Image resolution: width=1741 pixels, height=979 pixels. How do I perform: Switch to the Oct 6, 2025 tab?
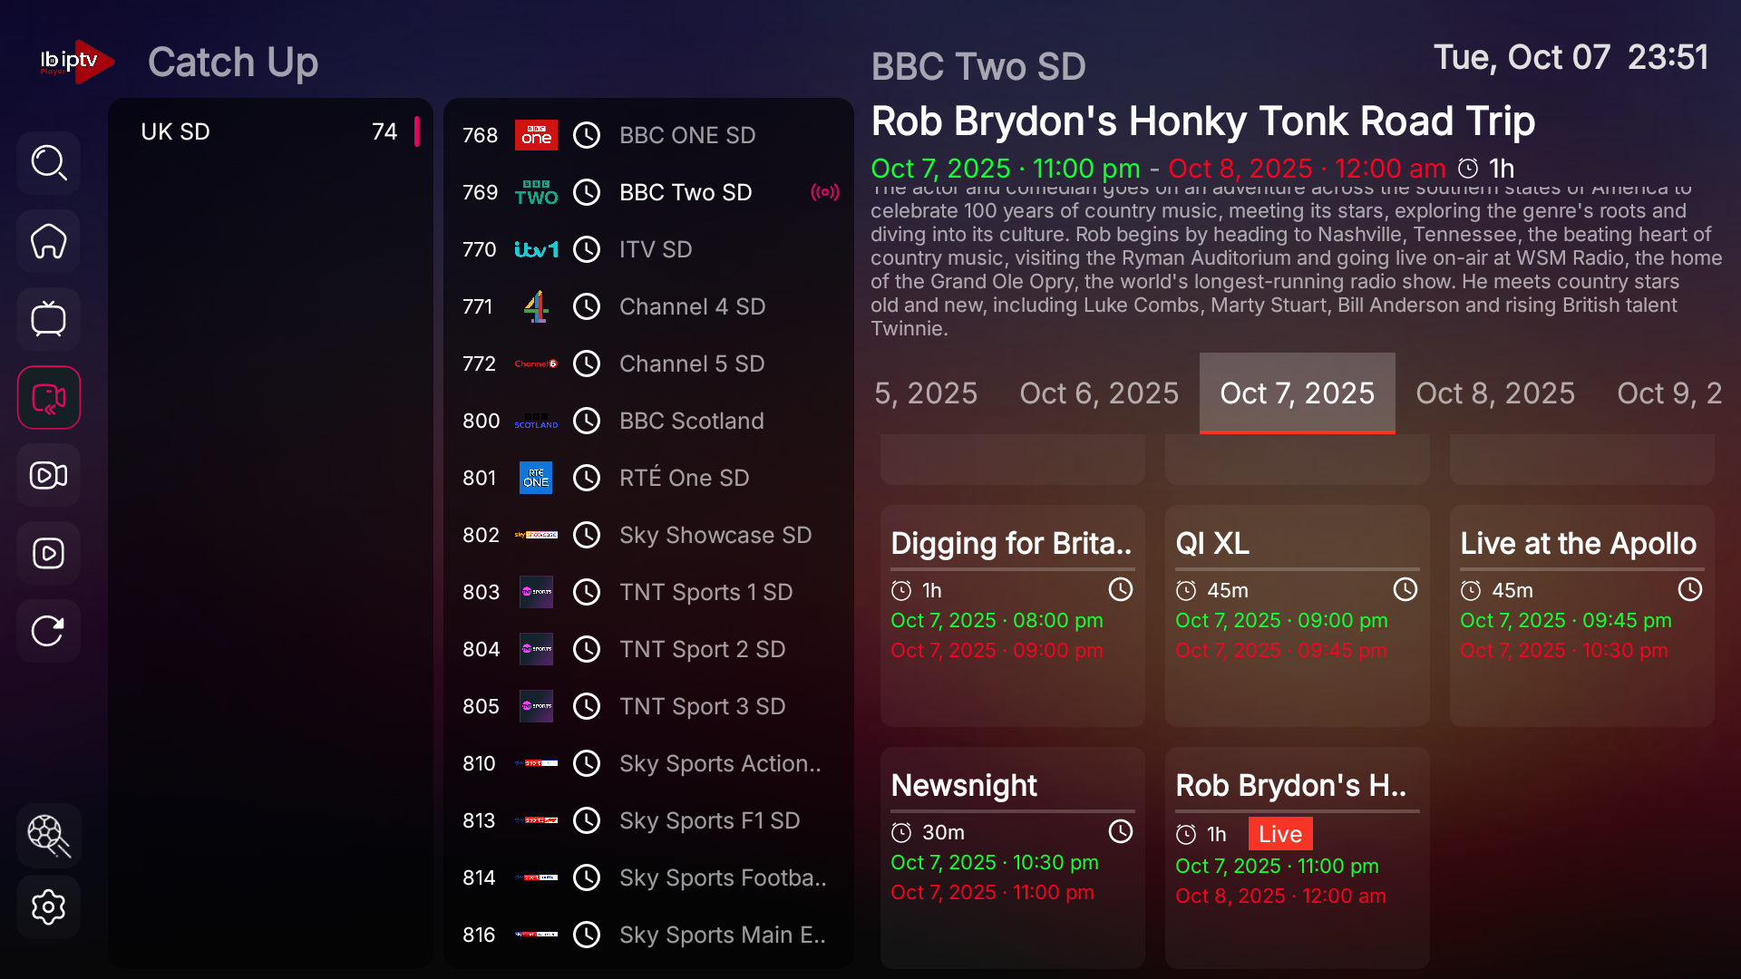[x=1099, y=393]
